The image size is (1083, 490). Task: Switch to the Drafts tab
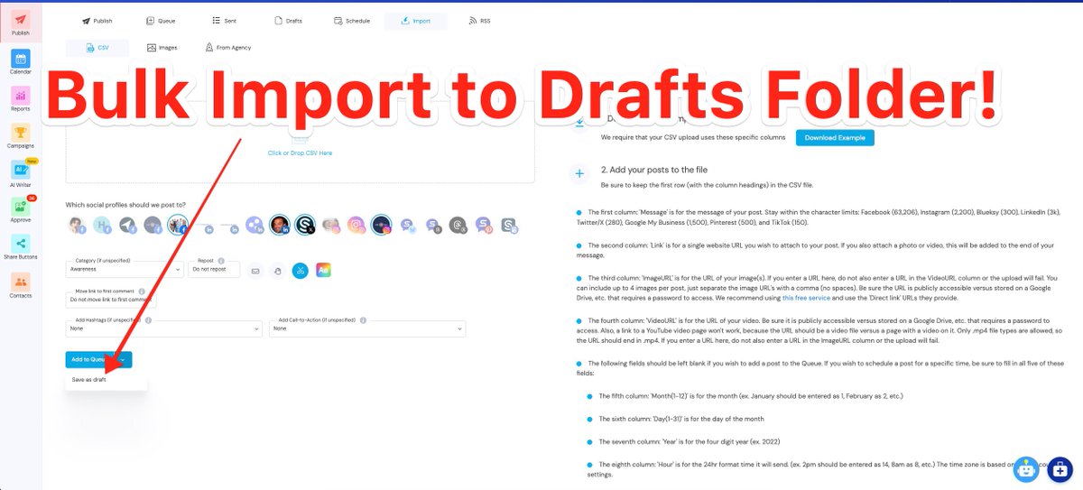(x=287, y=20)
